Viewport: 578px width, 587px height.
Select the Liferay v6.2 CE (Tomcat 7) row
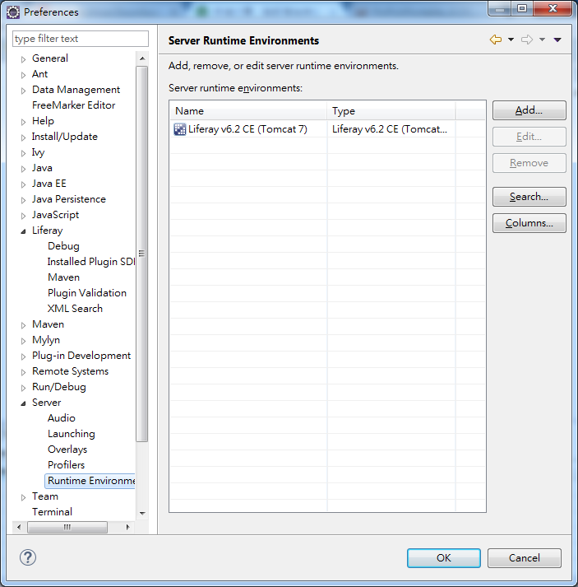328,129
